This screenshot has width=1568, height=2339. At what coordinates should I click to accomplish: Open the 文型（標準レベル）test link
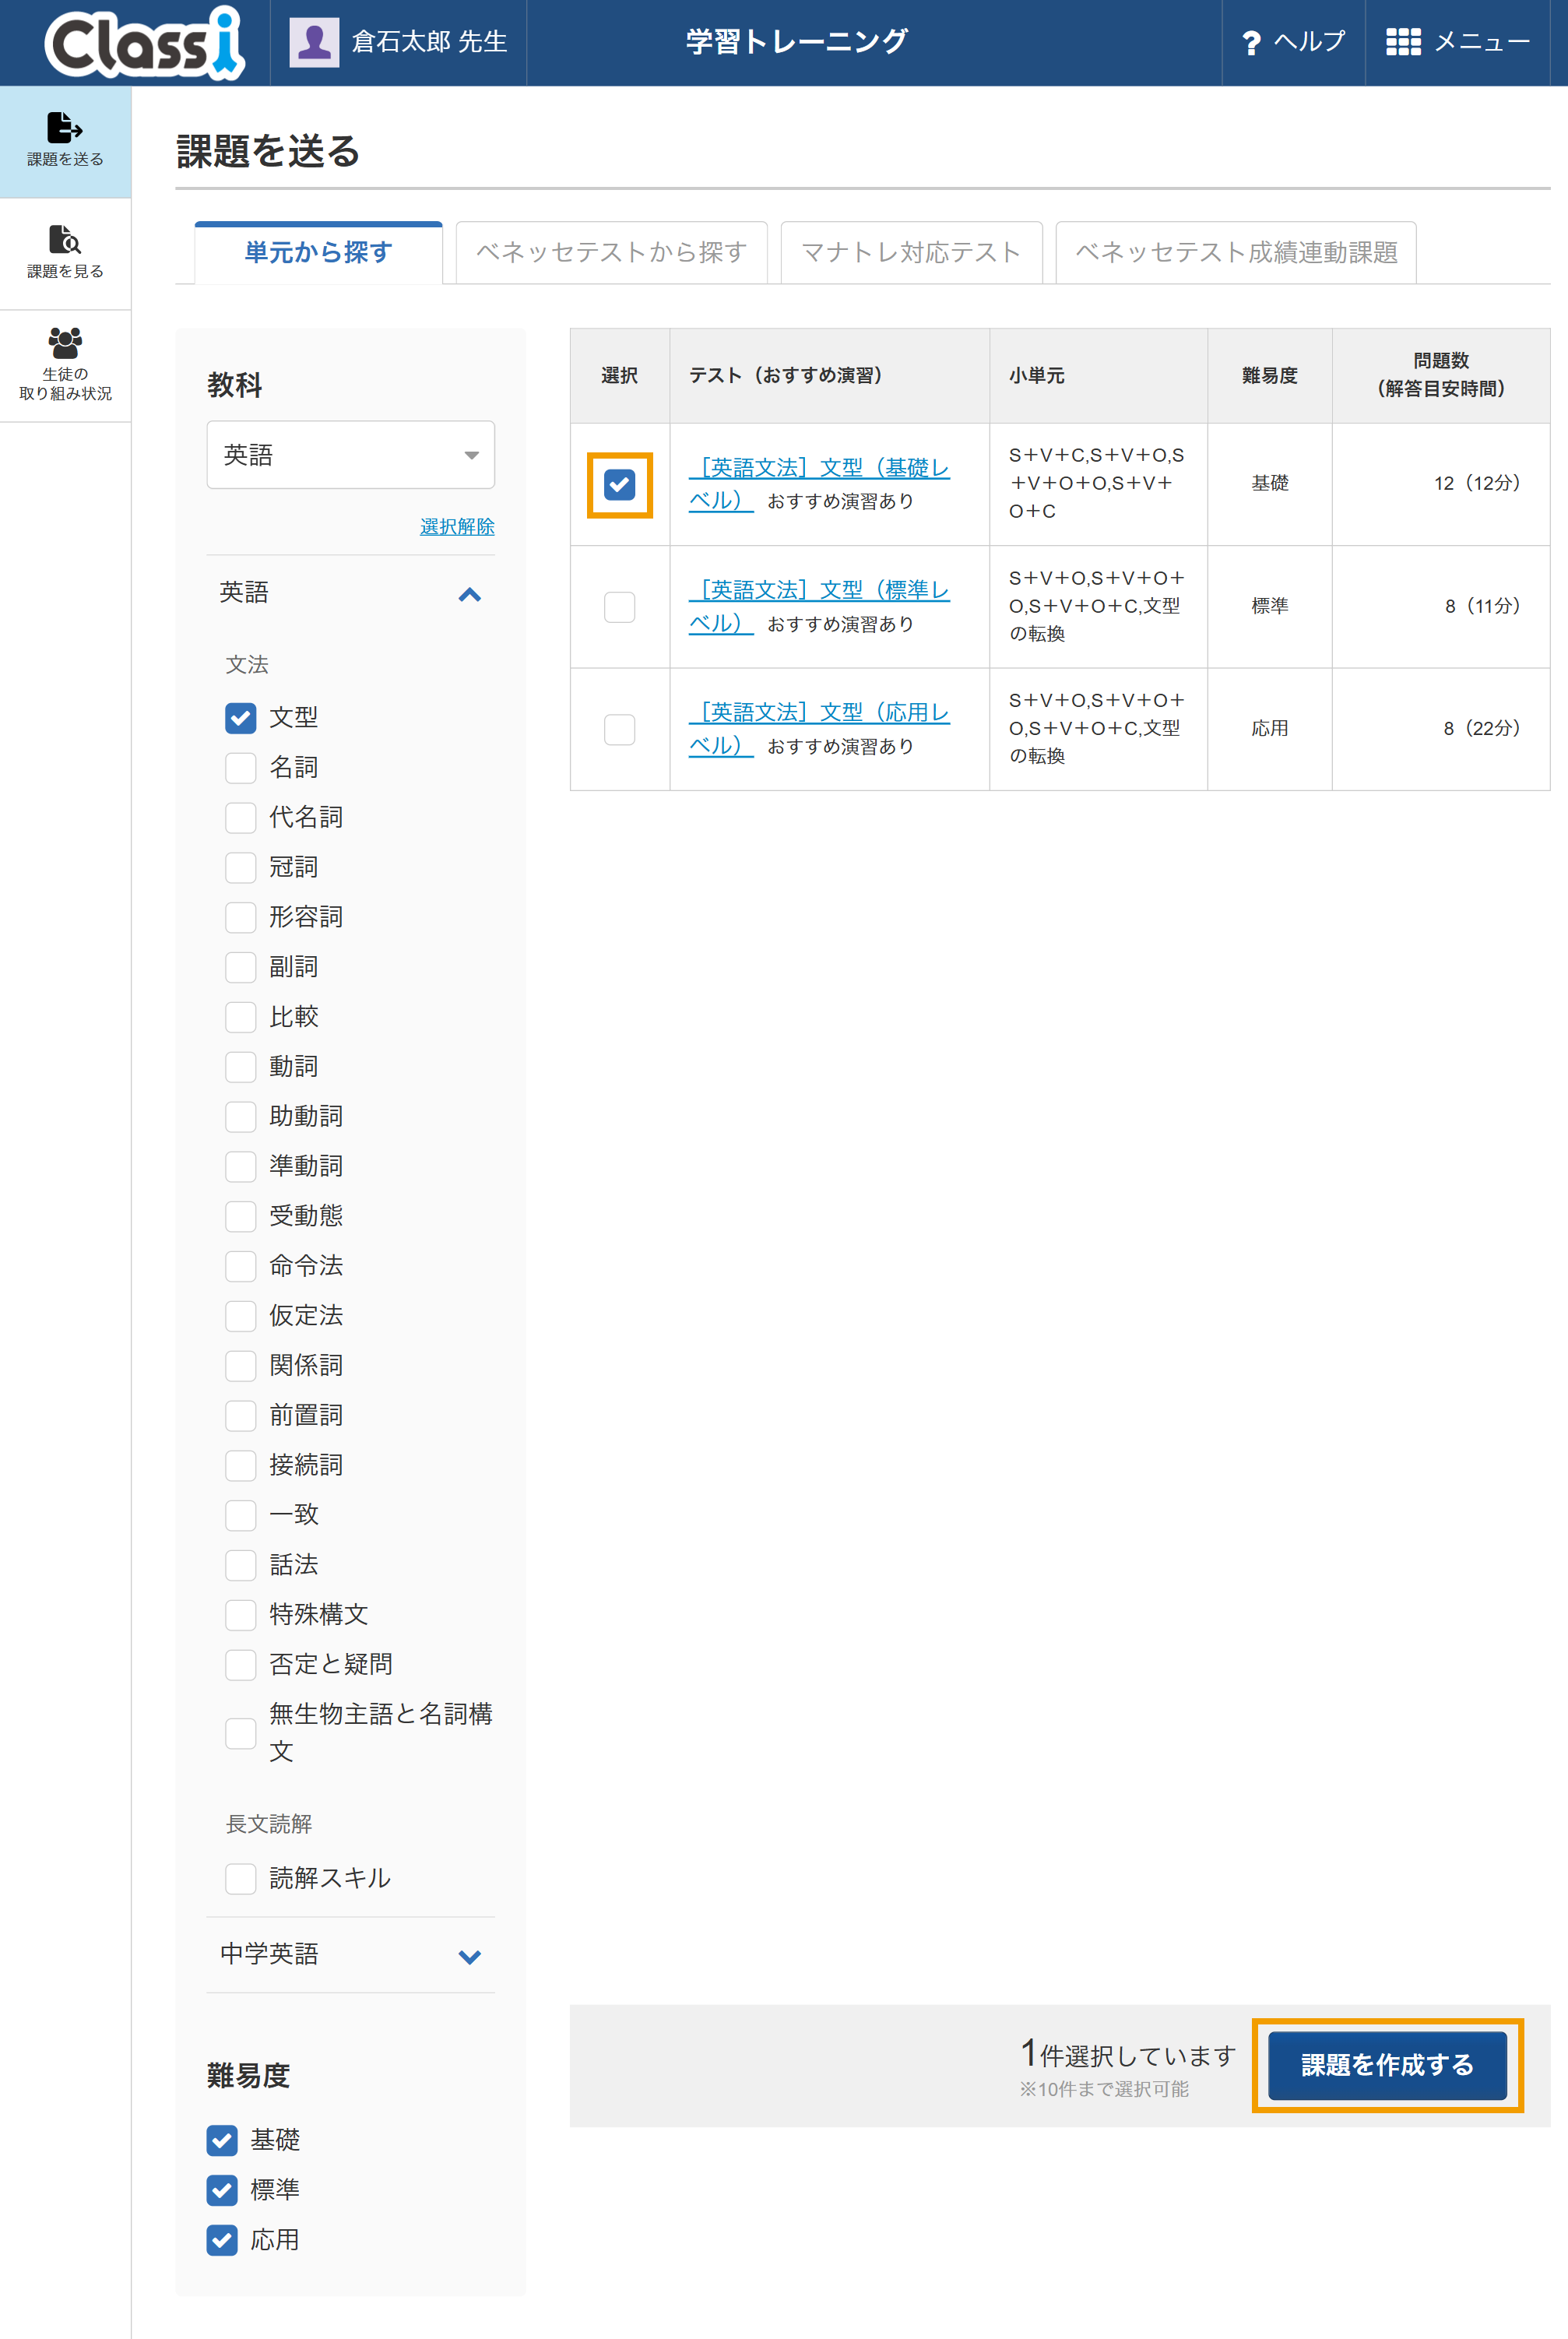pyautogui.click(x=818, y=606)
